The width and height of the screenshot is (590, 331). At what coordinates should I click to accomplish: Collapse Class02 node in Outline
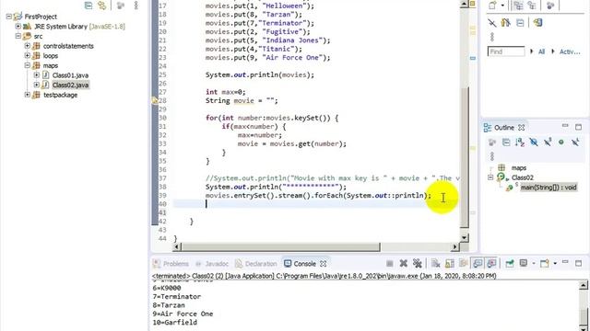pyautogui.click(x=490, y=177)
